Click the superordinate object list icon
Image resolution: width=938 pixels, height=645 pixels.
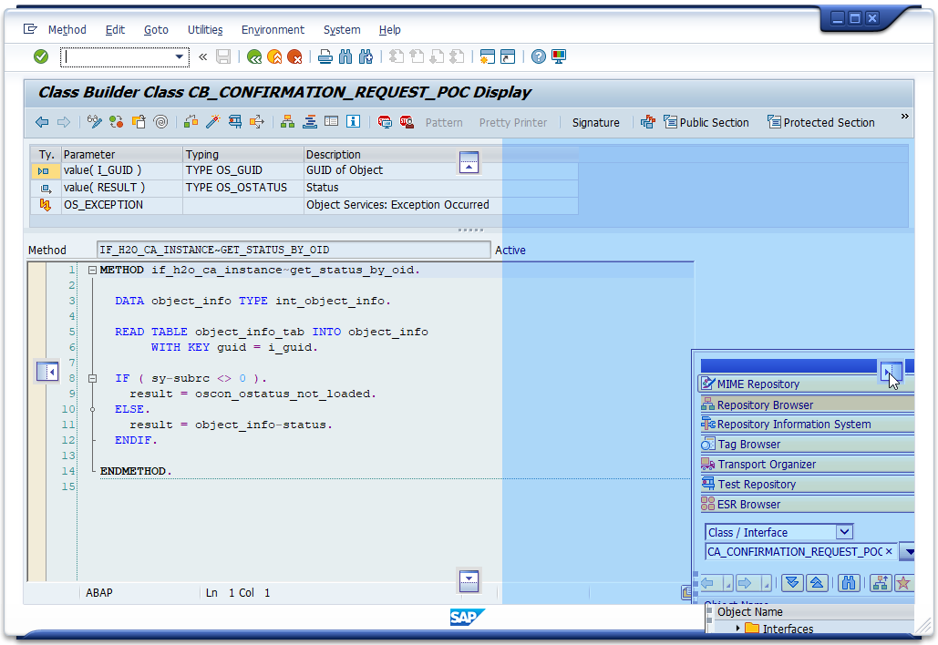click(881, 583)
